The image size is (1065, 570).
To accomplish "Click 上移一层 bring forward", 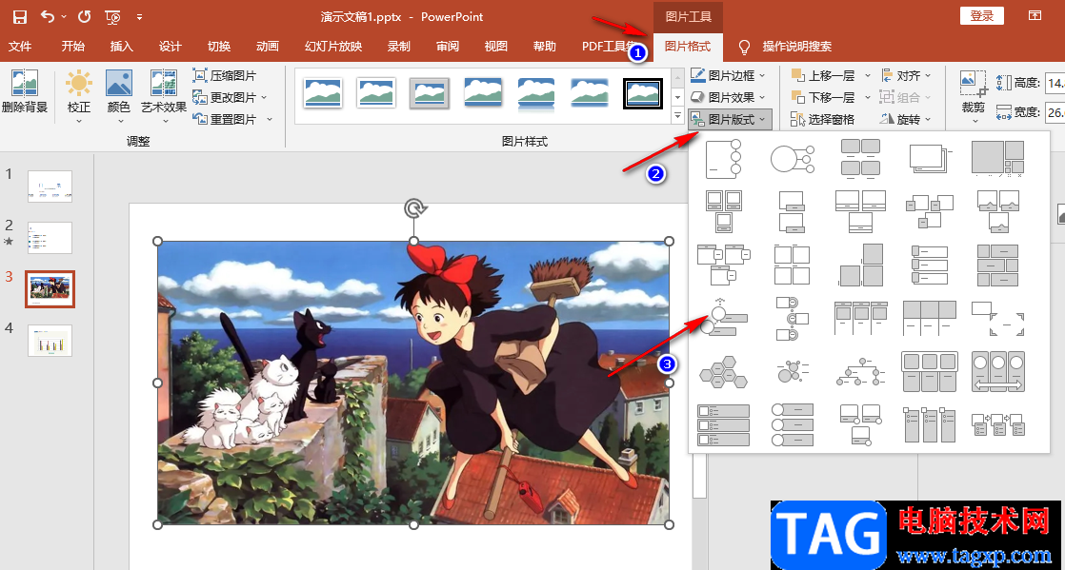I will (823, 75).
